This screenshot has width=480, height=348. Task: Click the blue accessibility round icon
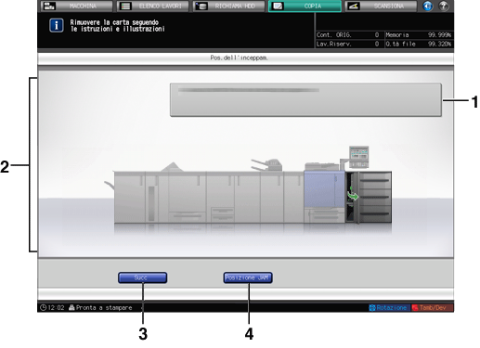pyautogui.click(x=428, y=6)
